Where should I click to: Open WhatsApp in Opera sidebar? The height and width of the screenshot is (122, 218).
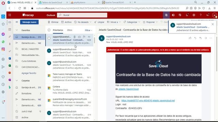(3, 42)
